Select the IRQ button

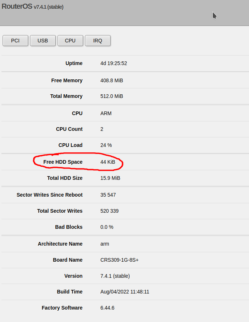[98, 41]
